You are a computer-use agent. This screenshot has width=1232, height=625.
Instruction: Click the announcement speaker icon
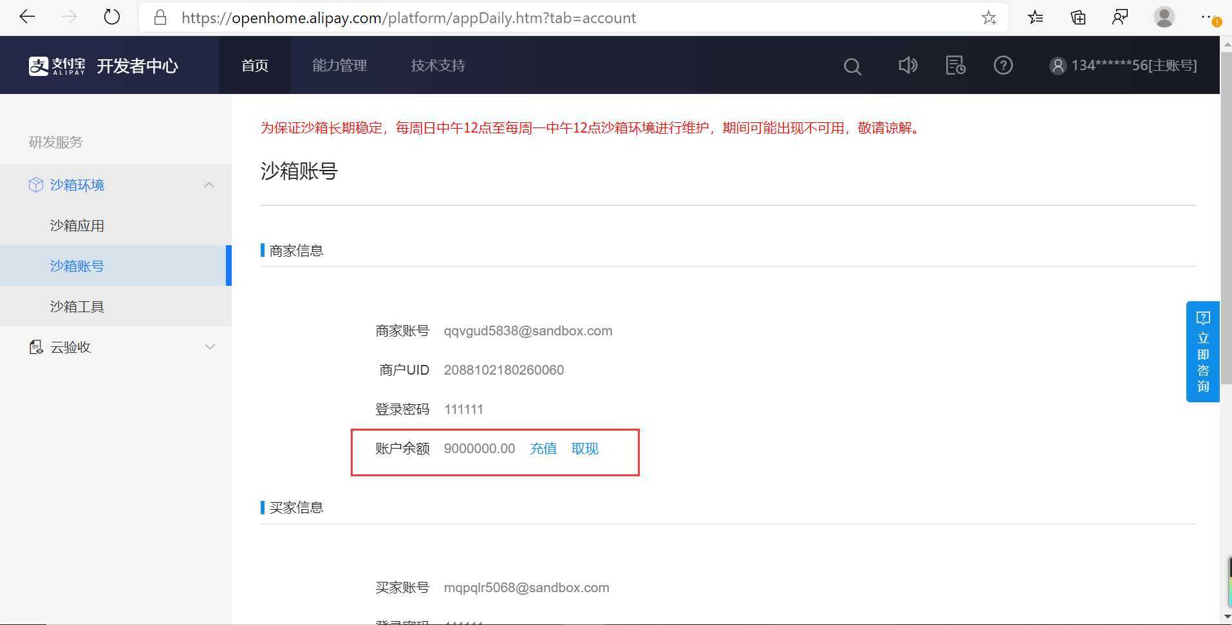(907, 65)
